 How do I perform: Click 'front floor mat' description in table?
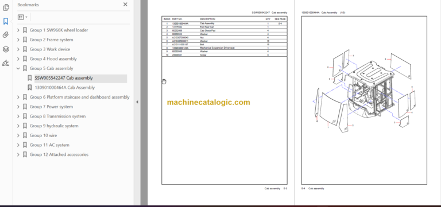206,27
